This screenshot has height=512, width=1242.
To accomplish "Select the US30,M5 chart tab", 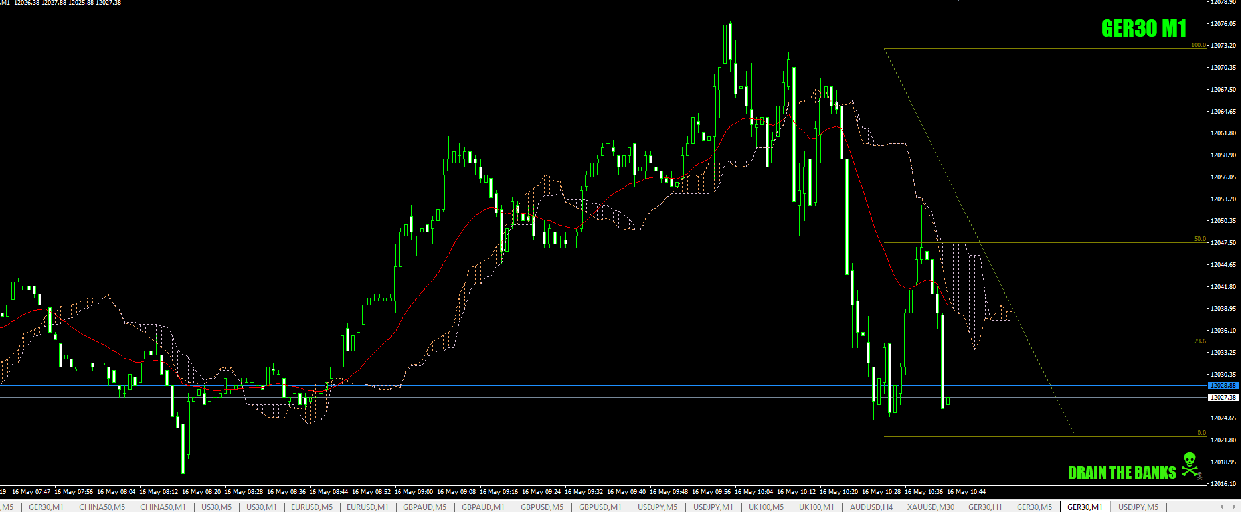I will tap(217, 507).
